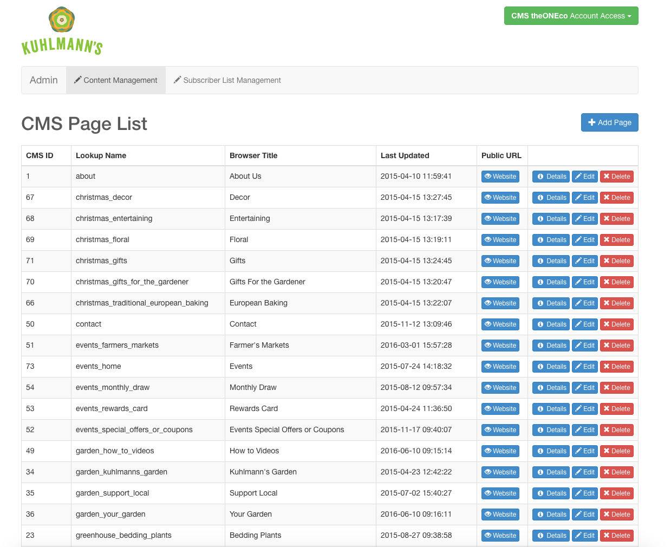Screen dimensions: 671x547
Task: Open Subscriber List Management tab
Action: click(x=227, y=80)
